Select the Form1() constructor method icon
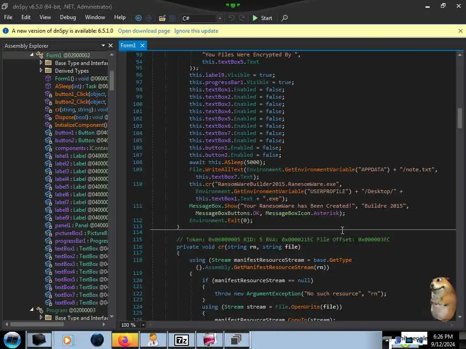 pyautogui.click(x=48, y=78)
